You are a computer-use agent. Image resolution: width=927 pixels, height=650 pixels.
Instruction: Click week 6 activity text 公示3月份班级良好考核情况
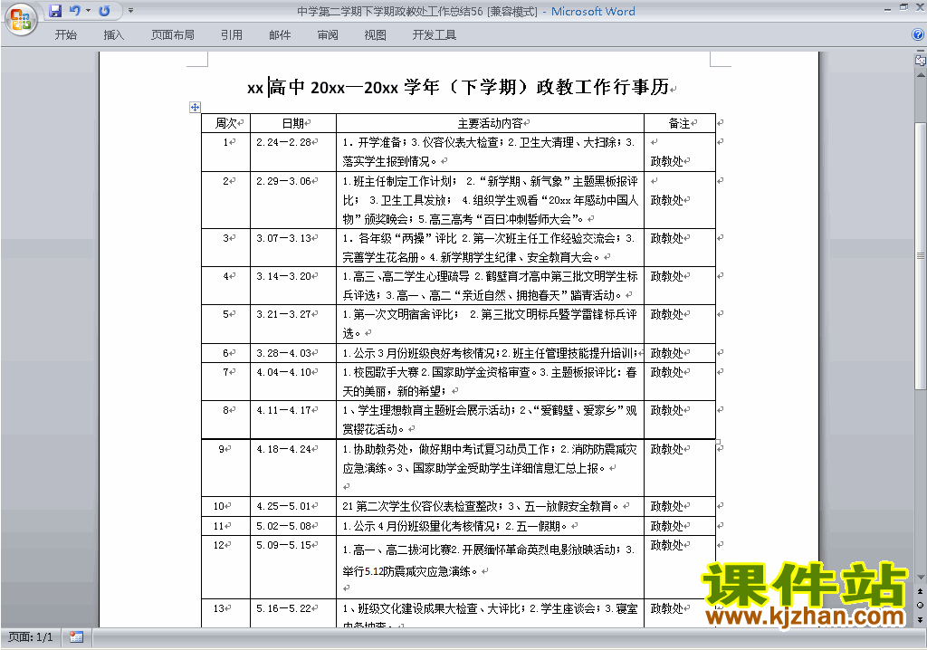coord(424,353)
